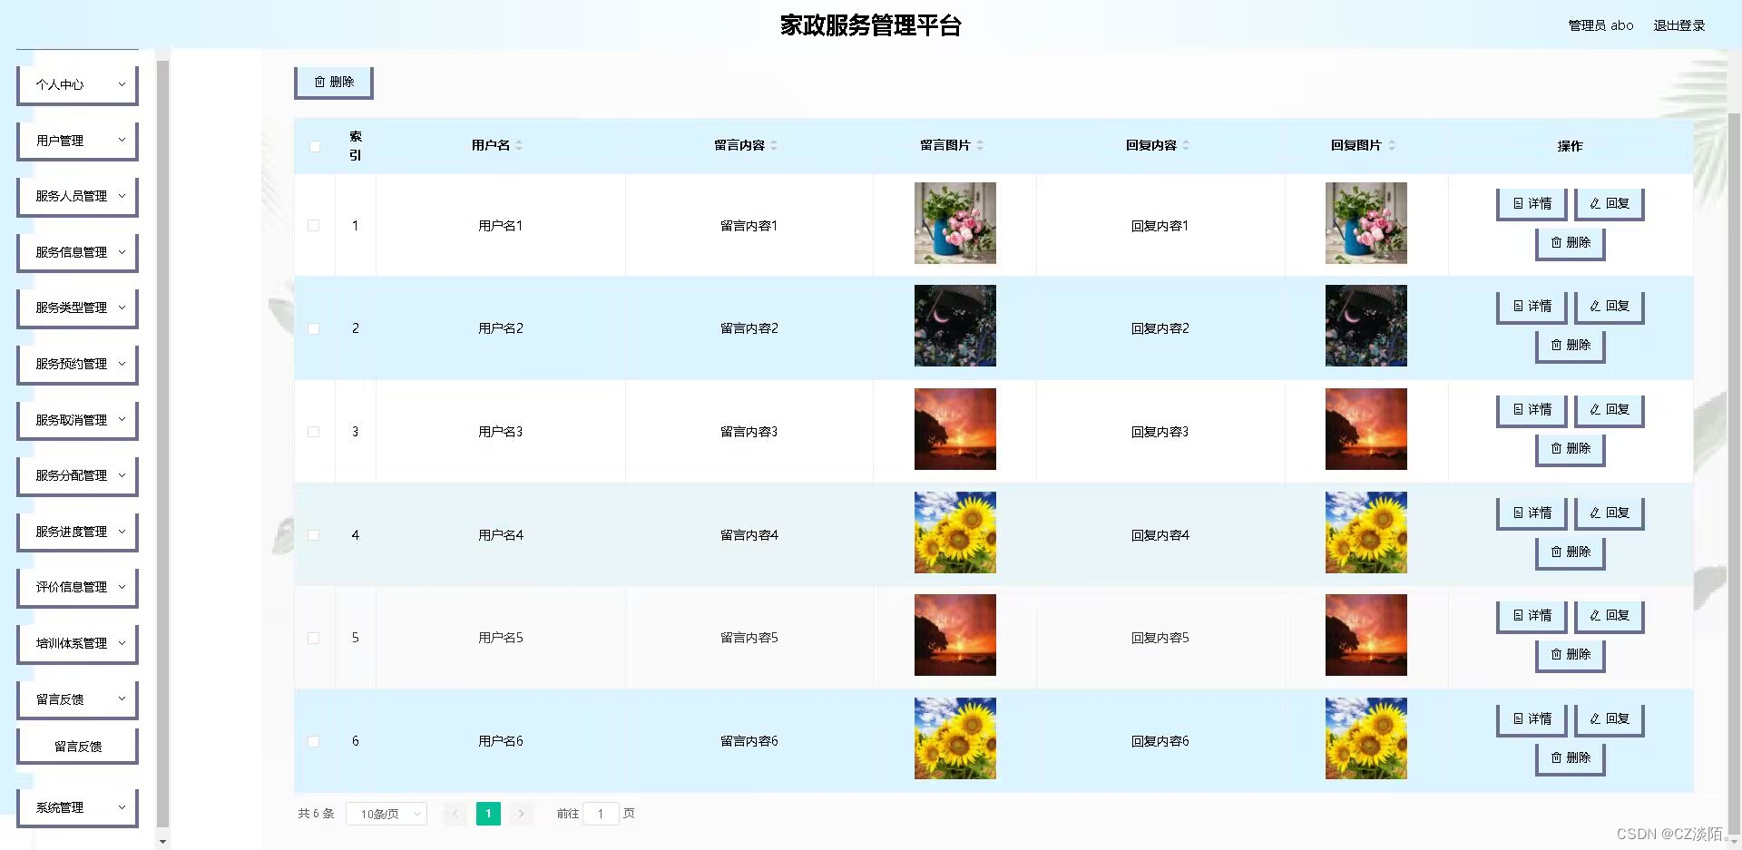Open the 评价信息管理 menu

pos(77,587)
